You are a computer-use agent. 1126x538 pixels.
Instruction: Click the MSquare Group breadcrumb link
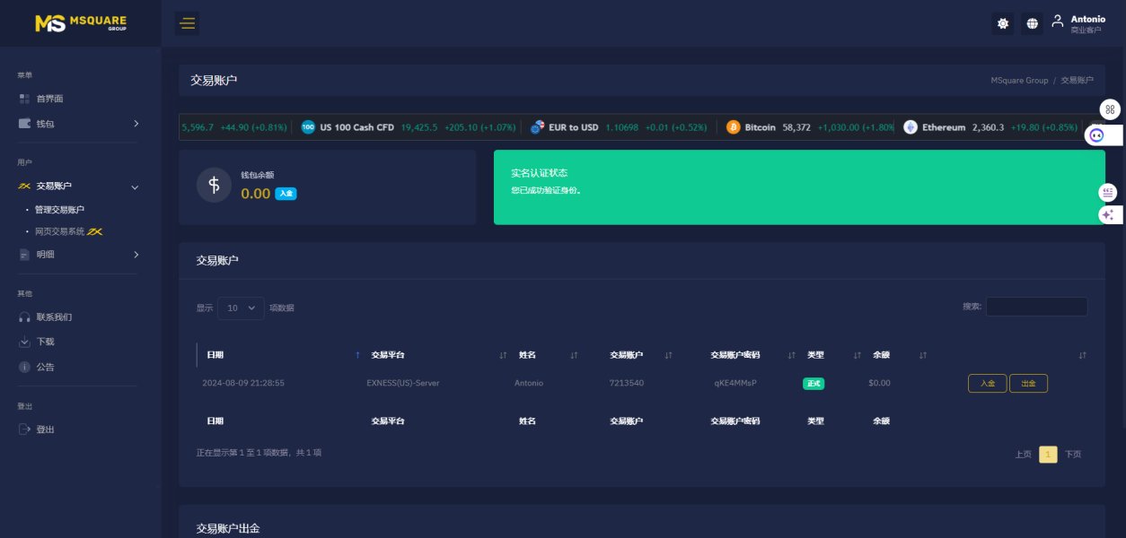(1019, 81)
